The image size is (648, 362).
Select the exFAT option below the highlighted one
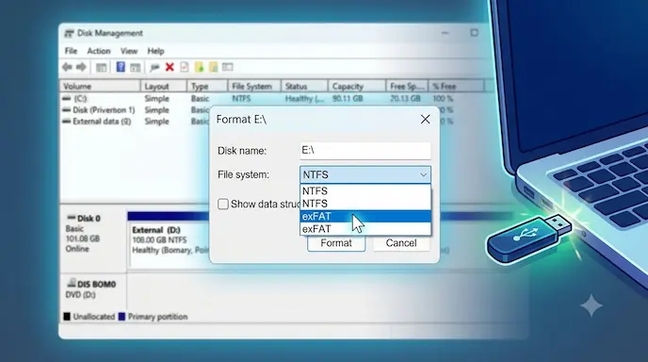point(365,229)
